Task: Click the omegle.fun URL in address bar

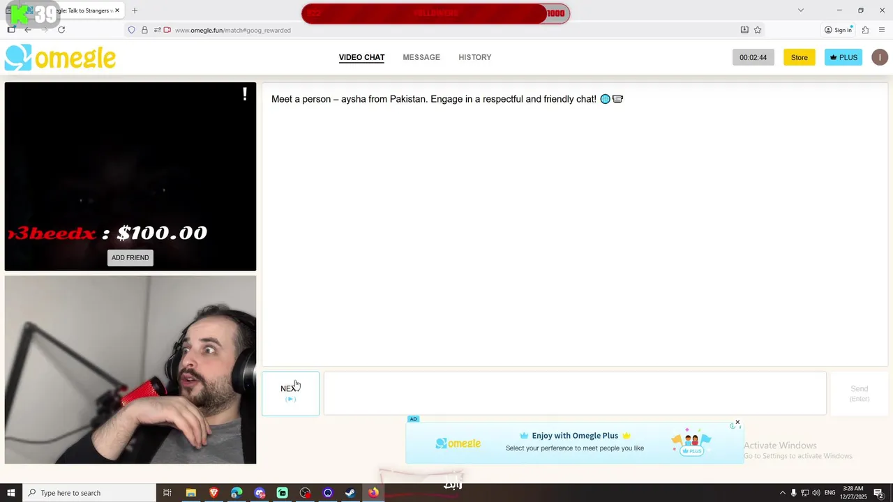Action: pyautogui.click(x=233, y=30)
